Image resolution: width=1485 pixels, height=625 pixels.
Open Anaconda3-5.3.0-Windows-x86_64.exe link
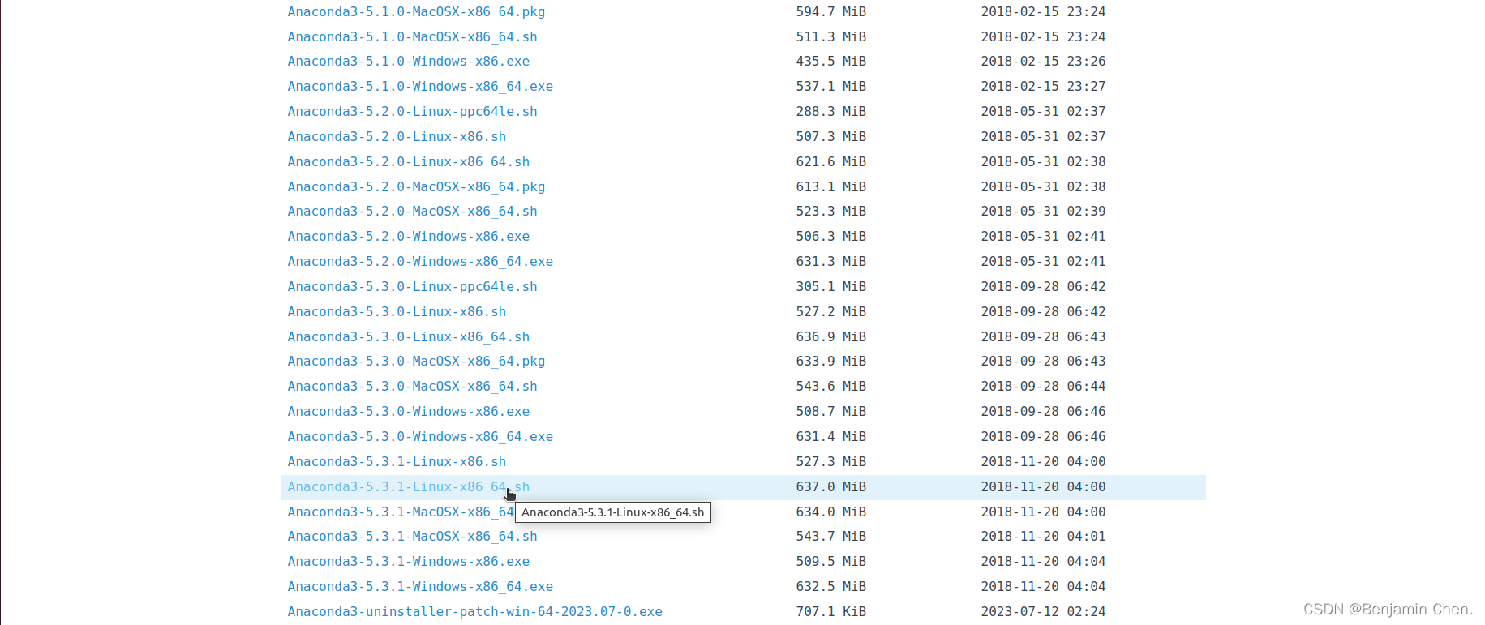click(x=420, y=437)
